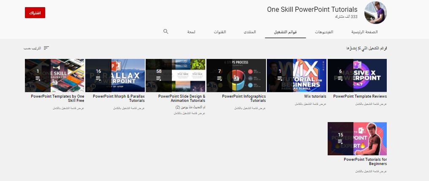
Task: View full playlist link under Tutorials for Beginners
Action: (371, 171)
